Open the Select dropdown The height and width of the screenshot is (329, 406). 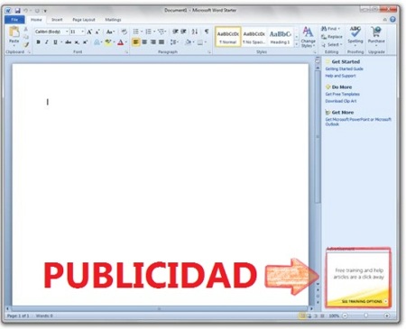332,45
